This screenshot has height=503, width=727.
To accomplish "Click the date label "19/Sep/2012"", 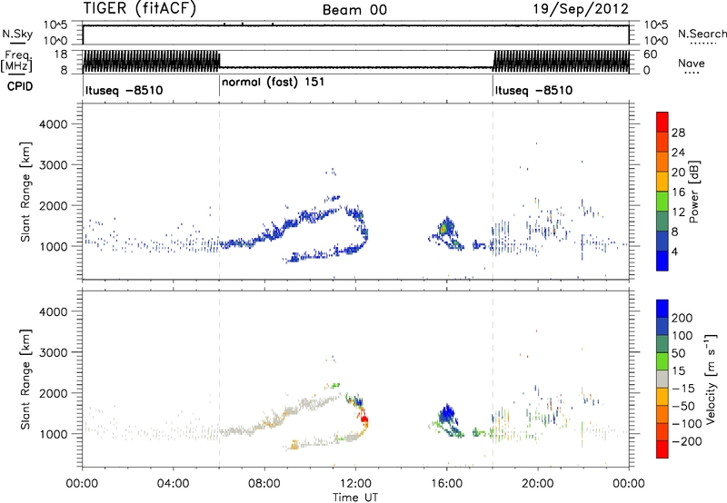I will click(x=581, y=9).
